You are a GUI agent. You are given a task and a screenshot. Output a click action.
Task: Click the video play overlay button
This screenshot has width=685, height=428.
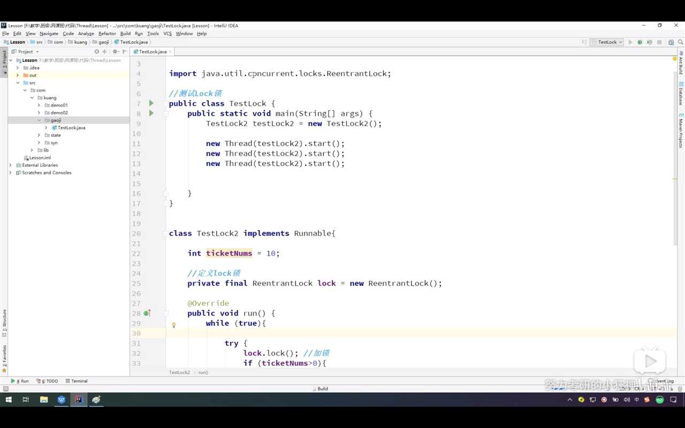point(650,362)
